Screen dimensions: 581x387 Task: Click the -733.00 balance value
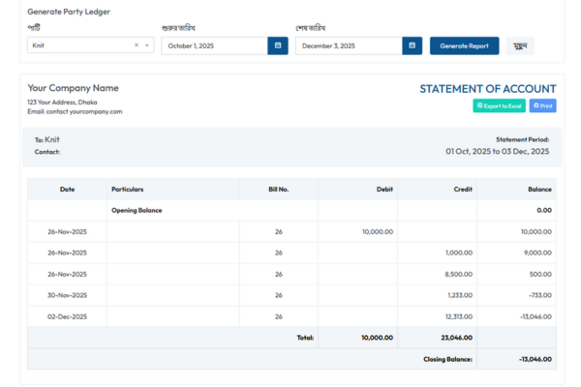540,295
